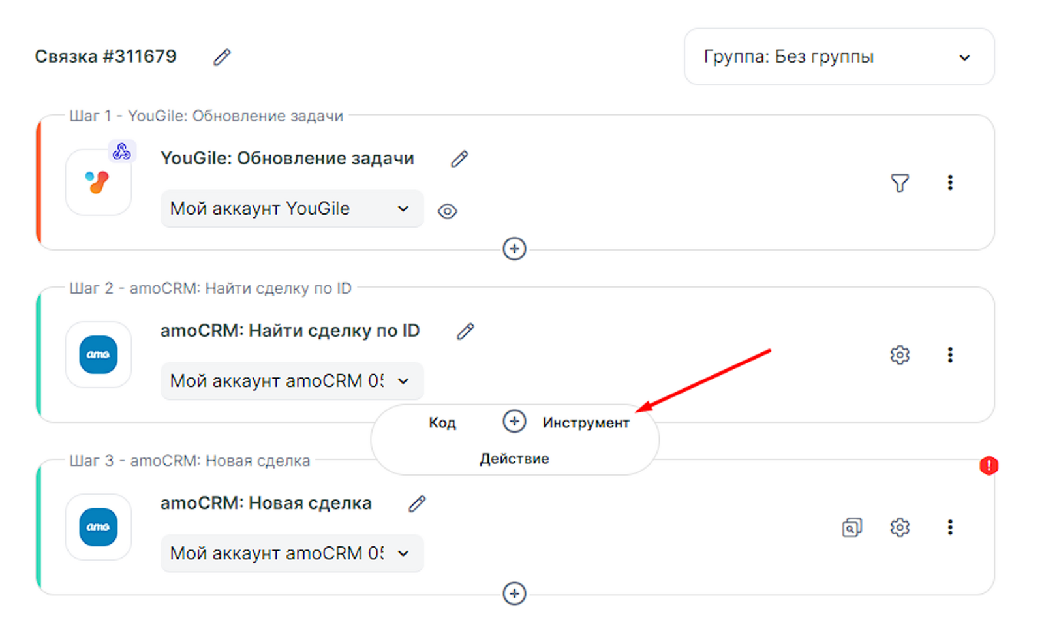
Task: Choose Инструмент from the add-step popup
Action: tap(585, 423)
